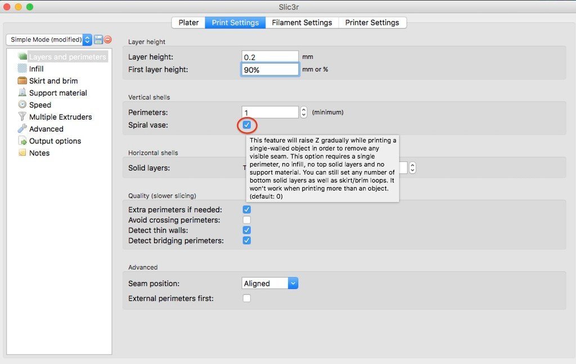576x364 pixels.
Task: Click the Infill hatch icon
Action: pos(22,69)
